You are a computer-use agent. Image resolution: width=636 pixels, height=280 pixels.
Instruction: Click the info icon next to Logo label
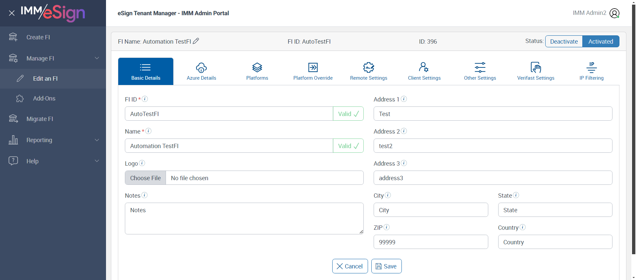(x=142, y=163)
